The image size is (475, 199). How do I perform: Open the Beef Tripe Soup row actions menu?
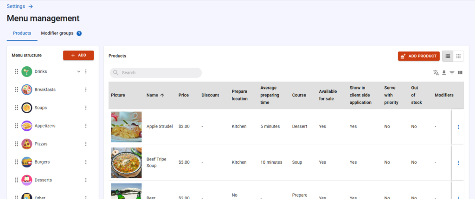pos(458,163)
